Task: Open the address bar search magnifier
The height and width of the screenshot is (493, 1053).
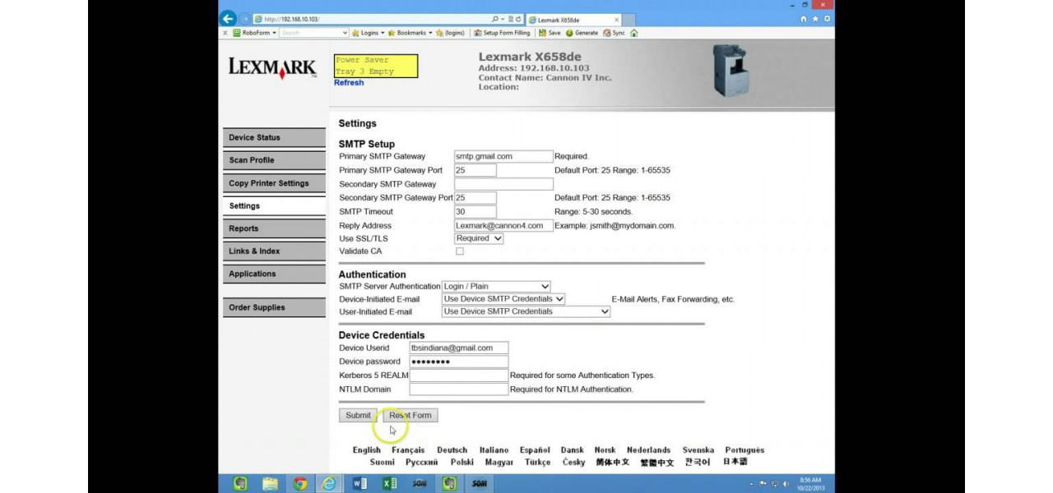Action: coord(495,19)
